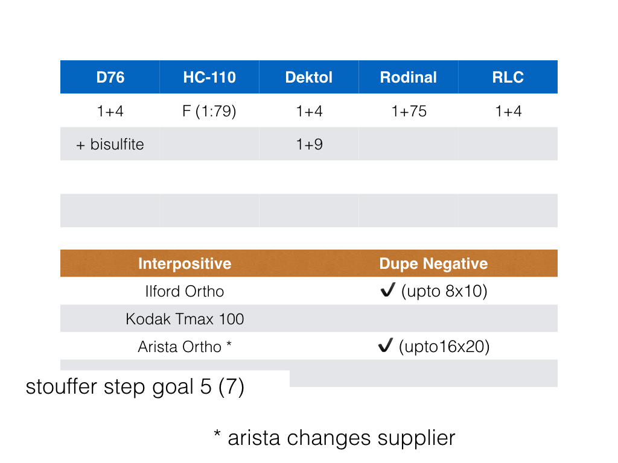
Task: Select the Ilford Ortho row
Action: coord(309,291)
